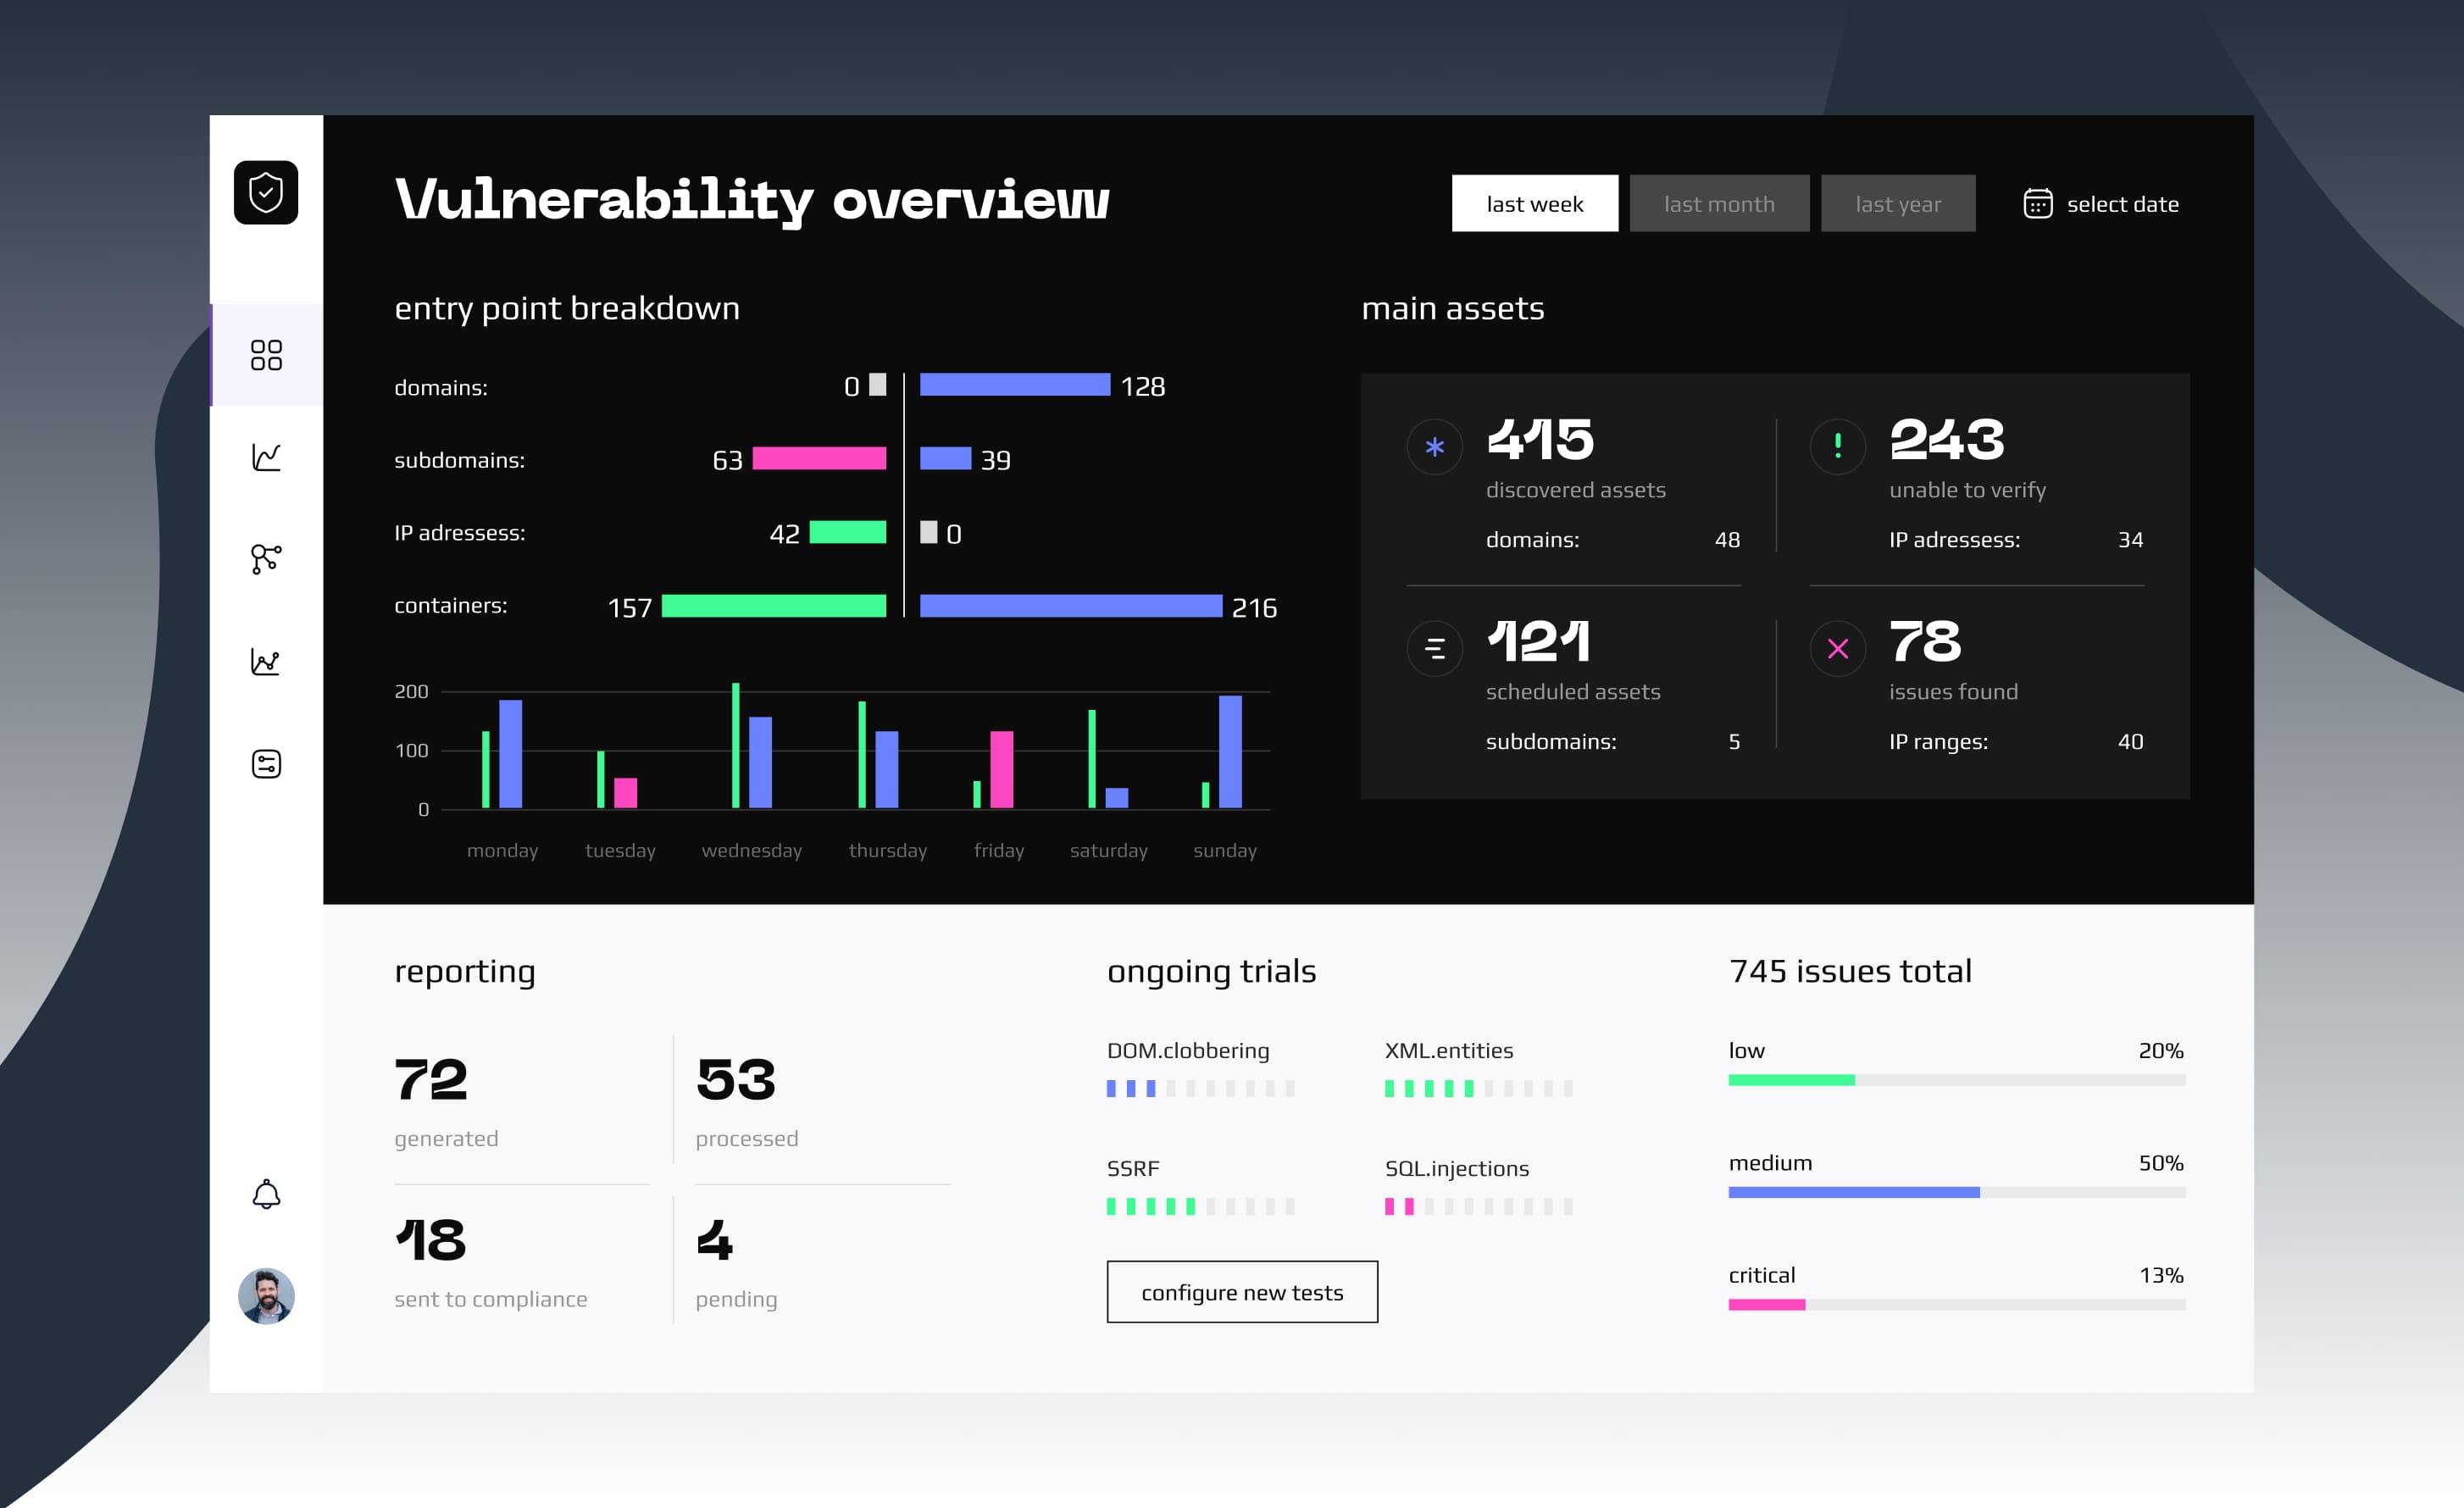2464x1508 pixels.
Task: Open the trend graph sidebar icon
Action: tap(266, 661)
